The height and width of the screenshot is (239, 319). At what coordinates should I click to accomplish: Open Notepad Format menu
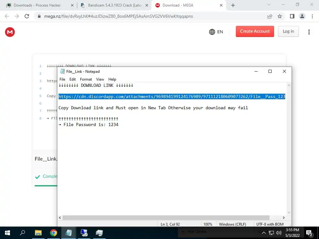86,79
